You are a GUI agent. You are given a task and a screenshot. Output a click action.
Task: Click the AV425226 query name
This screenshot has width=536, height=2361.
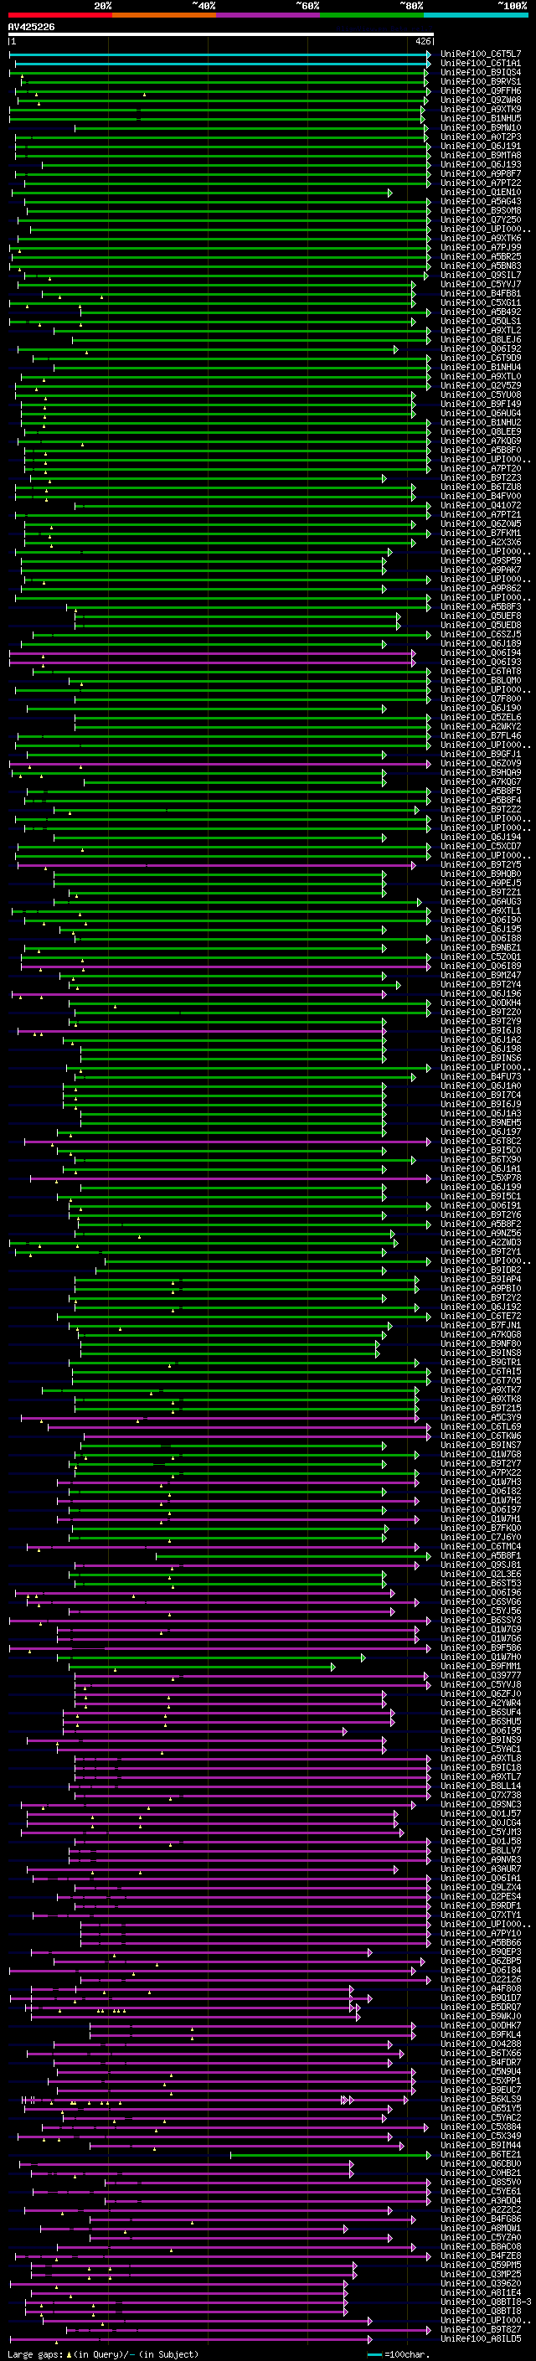click(31, 27)
